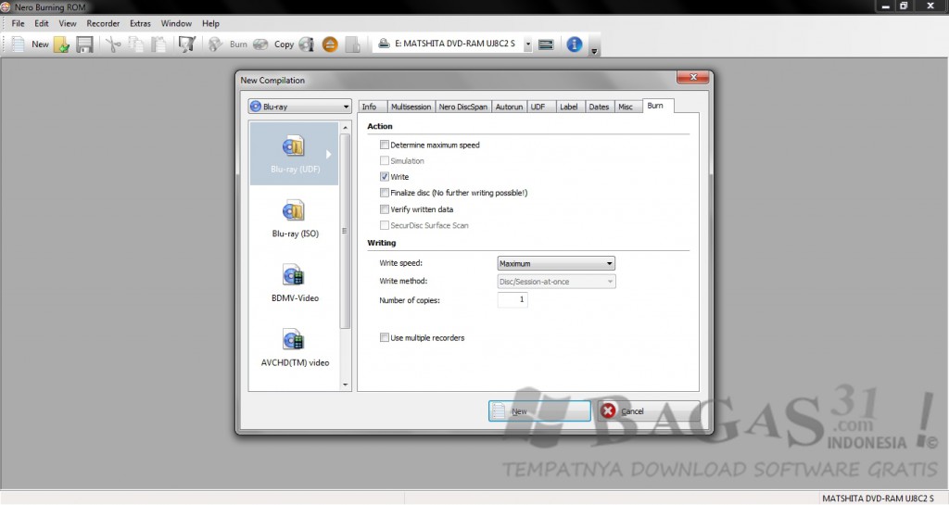This screenshot has height=505, width=949.
Task: Open disc info icon next to Copy
Action: click(x=307, y=44)
